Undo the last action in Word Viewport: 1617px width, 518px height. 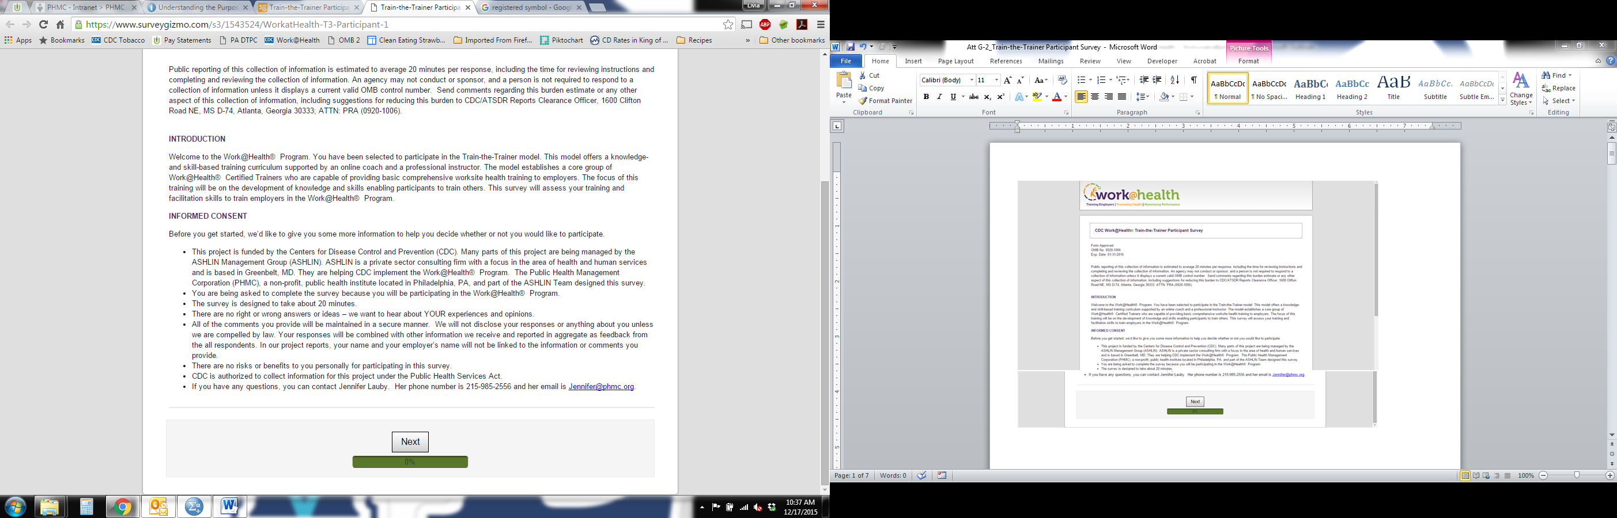click(x=863, y=47)
